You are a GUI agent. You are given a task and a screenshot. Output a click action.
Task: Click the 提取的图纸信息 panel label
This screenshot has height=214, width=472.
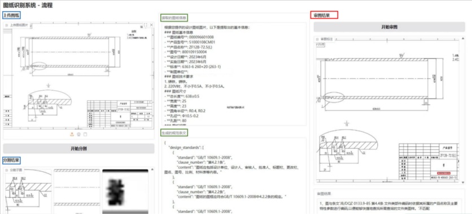(x=174, y=17)
